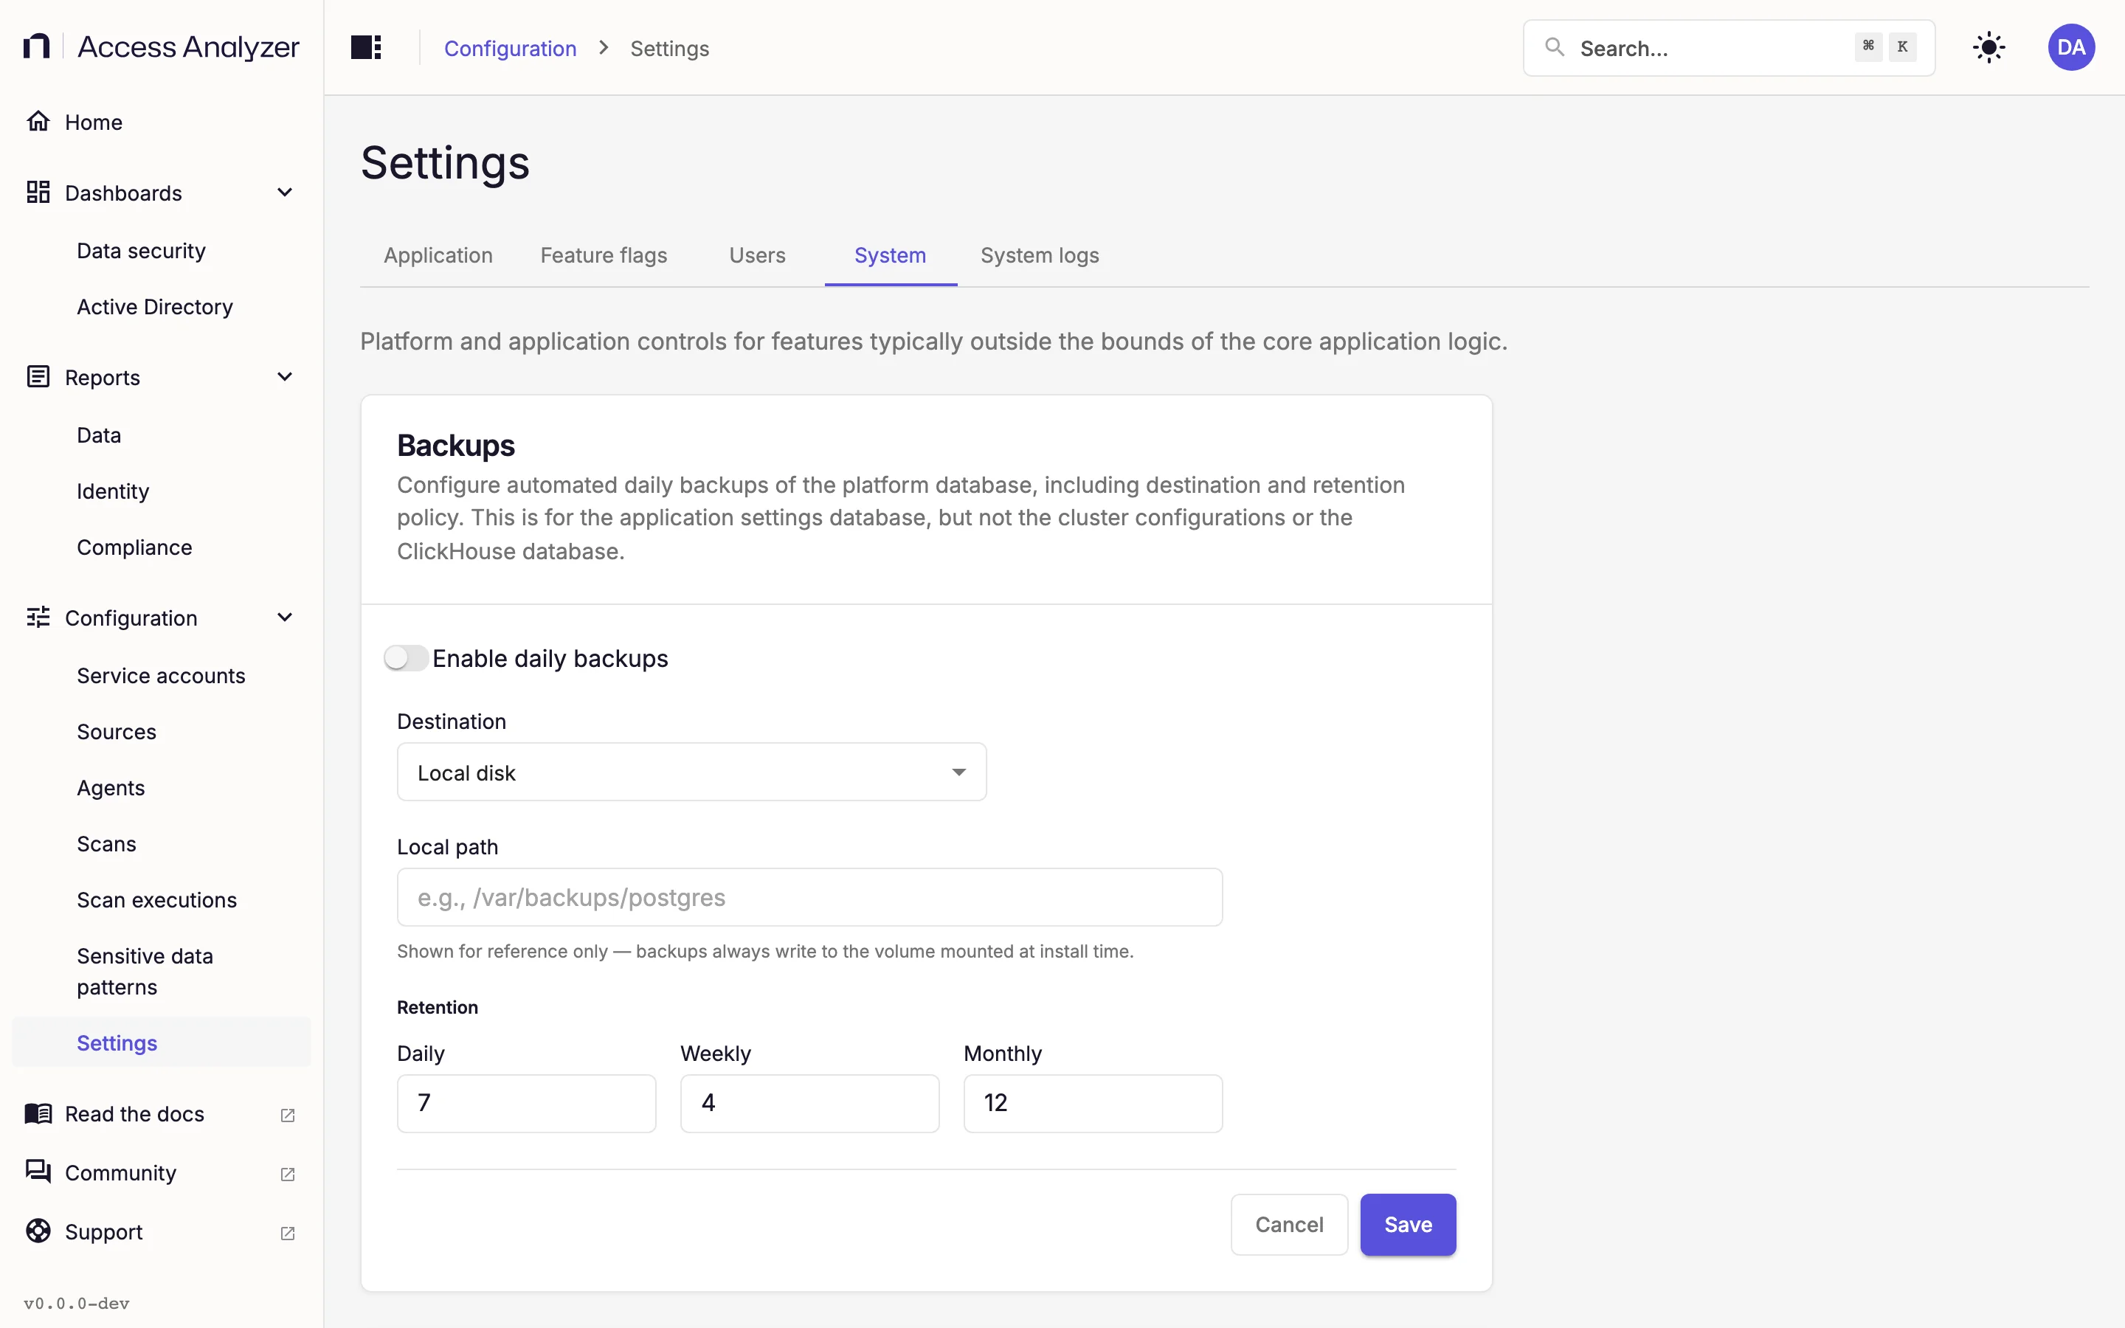
Task: Click the Configuration sliders icon
Action: (38, 618)
